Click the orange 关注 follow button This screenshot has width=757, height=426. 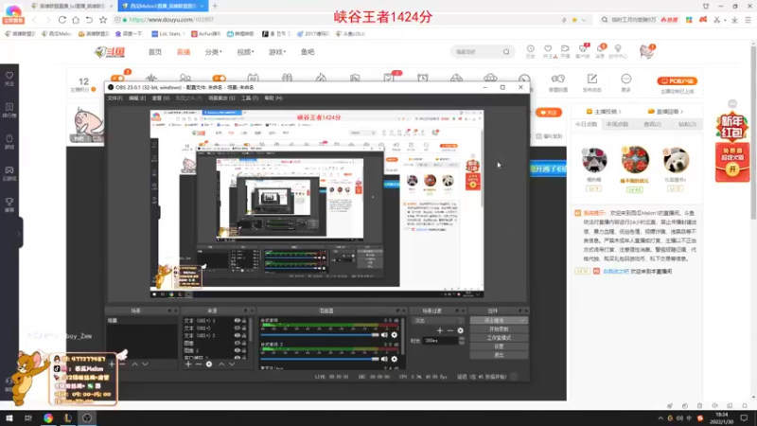[549, 113]
